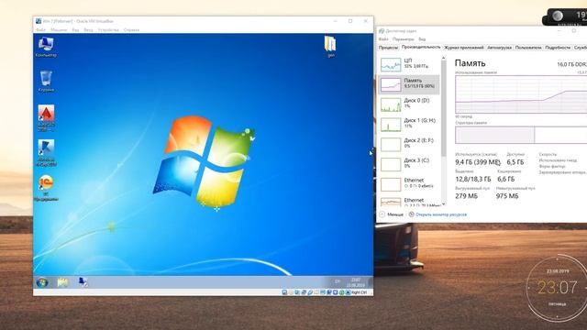587x330 pixels.
Task: Open the Компьютер icon on the Windows 7 desktop
Action: (x=46, y=47)
